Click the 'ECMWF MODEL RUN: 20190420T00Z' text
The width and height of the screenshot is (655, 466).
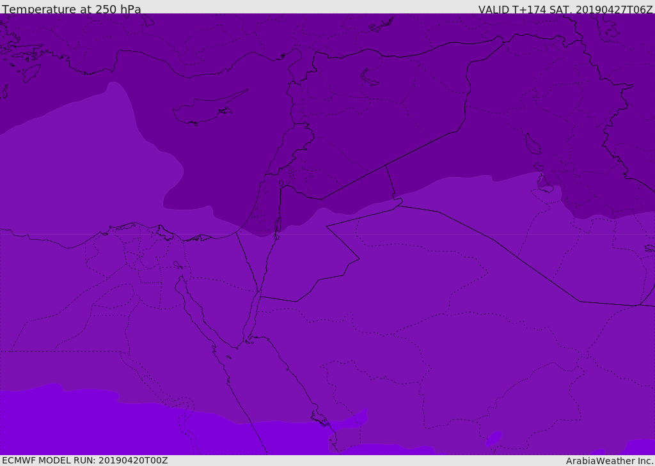tap(85, 460)
